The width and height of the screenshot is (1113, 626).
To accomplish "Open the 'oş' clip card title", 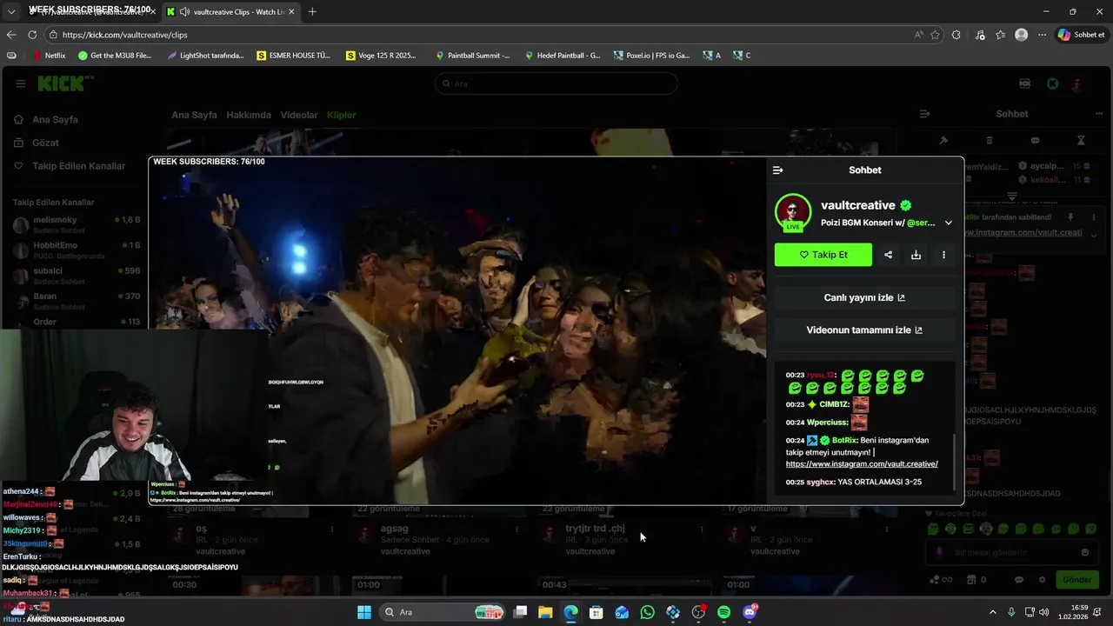I will click(x=201, y=529).
